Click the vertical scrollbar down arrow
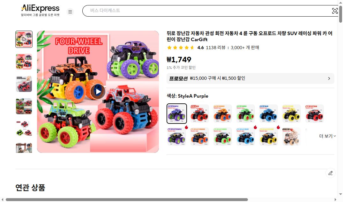The height and width of the screenshot is (202, 343). coord(340,194)
